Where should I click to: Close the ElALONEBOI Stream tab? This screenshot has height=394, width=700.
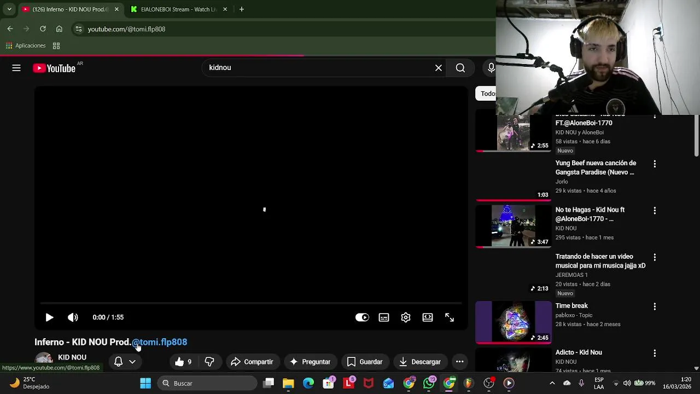[x=225, y=9]
